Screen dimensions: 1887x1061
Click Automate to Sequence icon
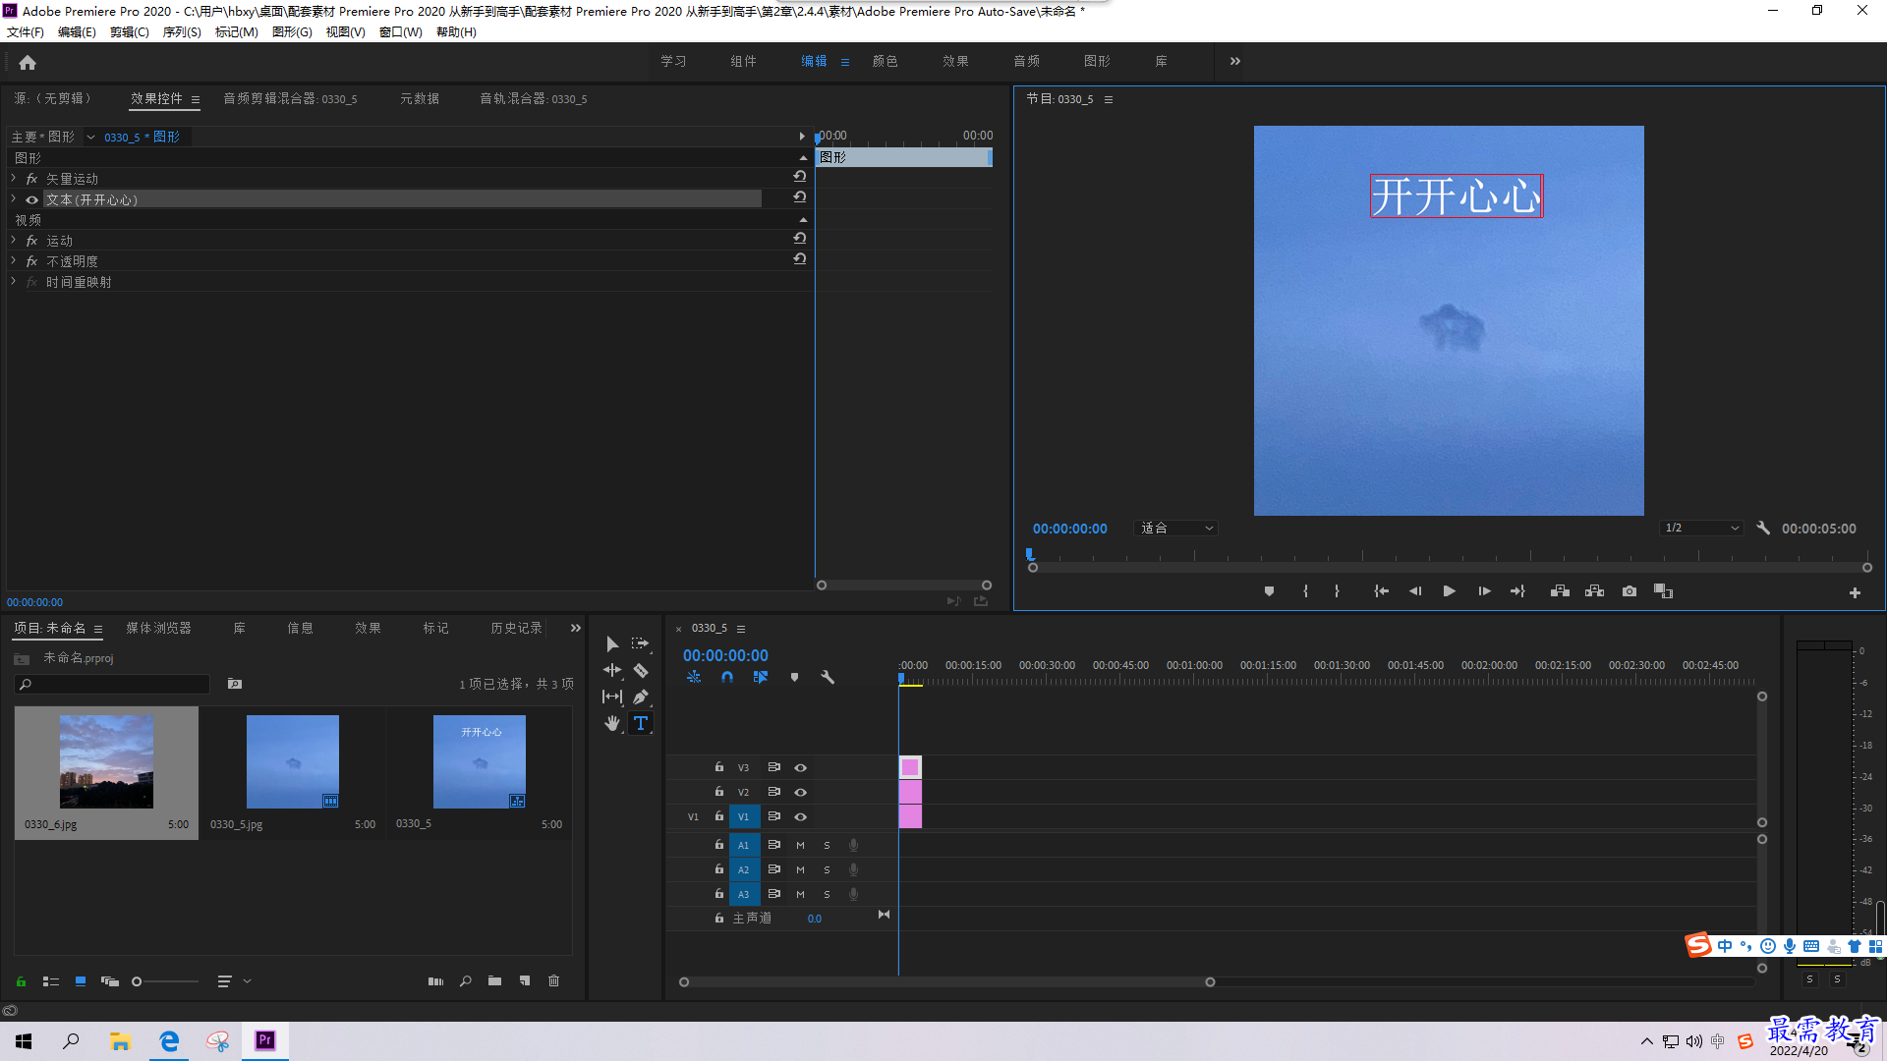click(435, 981)
